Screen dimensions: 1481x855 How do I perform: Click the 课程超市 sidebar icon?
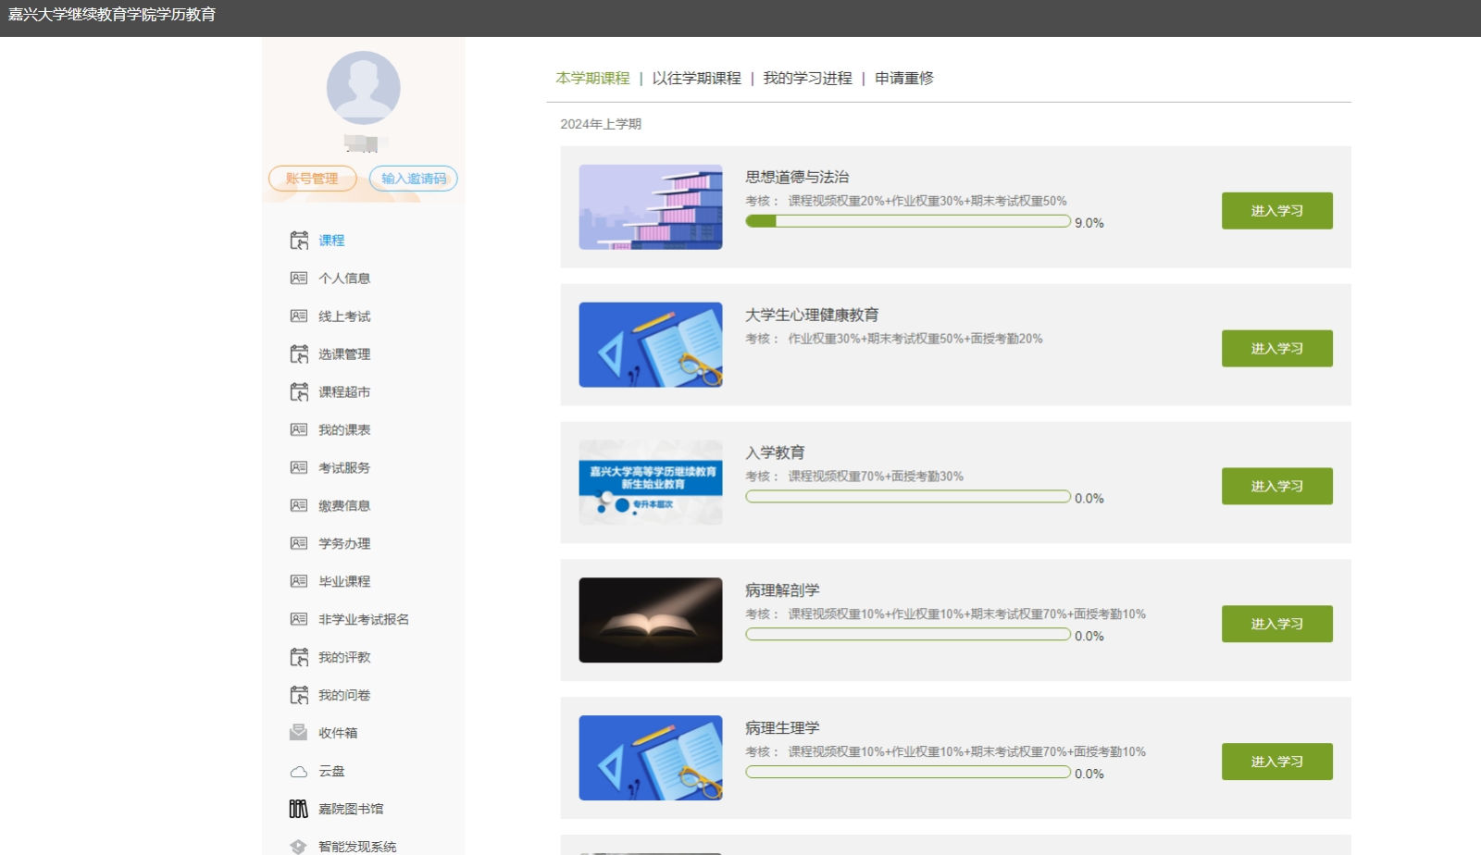(x=298, y=392)
